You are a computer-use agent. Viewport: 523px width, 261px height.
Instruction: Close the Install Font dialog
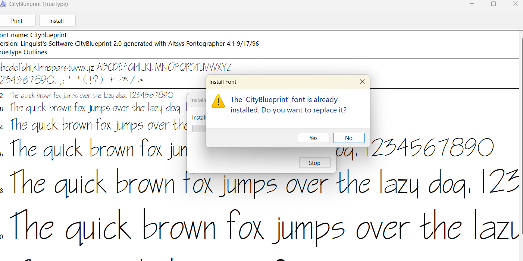pyautogui.click(x=362, y=82)
